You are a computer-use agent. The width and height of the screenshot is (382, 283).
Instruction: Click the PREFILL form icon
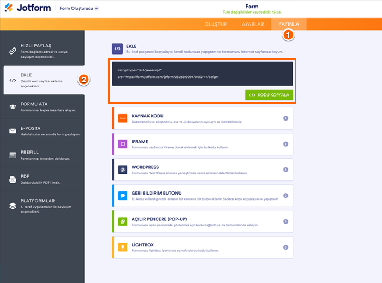pos(13,155)
